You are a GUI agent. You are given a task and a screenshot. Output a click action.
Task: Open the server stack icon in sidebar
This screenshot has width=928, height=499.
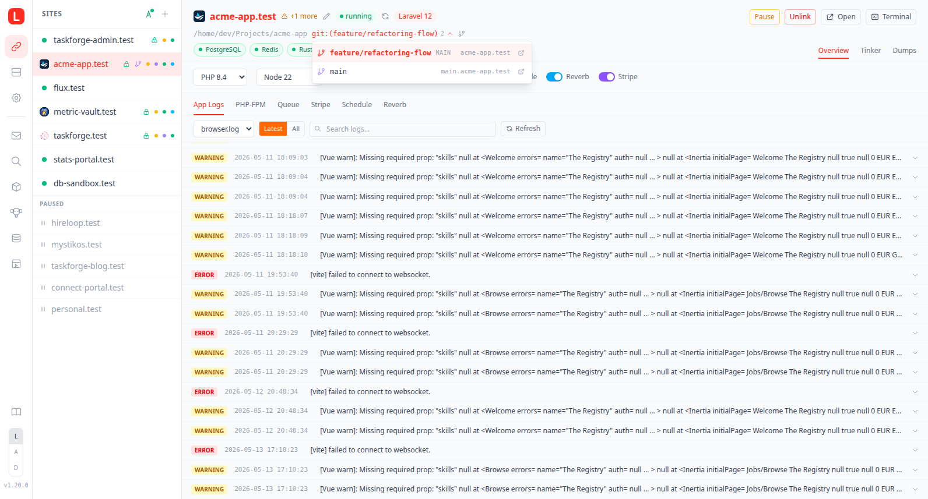(x=16, y=72)
